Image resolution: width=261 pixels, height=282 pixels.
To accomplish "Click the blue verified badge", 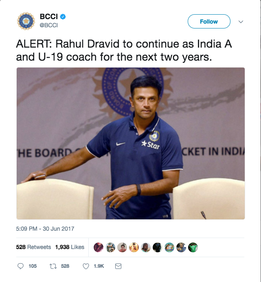I will click(63, 17).
